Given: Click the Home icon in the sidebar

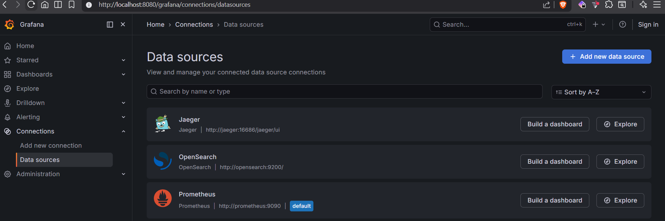Looking at the screenshot, I should click(7, 46).
